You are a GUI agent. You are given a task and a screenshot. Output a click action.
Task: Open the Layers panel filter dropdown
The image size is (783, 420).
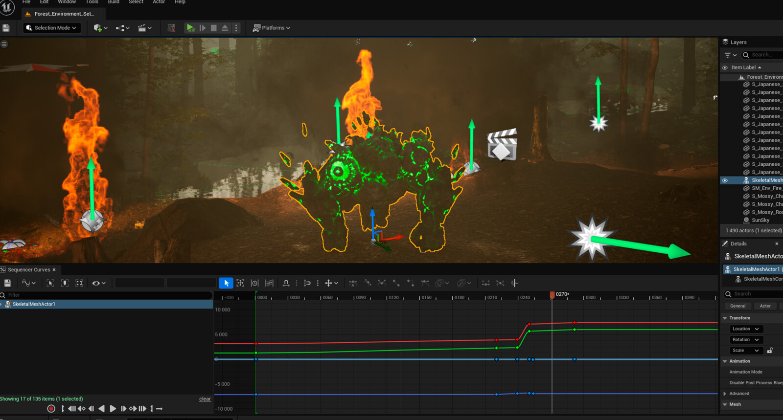pos(730,55)
